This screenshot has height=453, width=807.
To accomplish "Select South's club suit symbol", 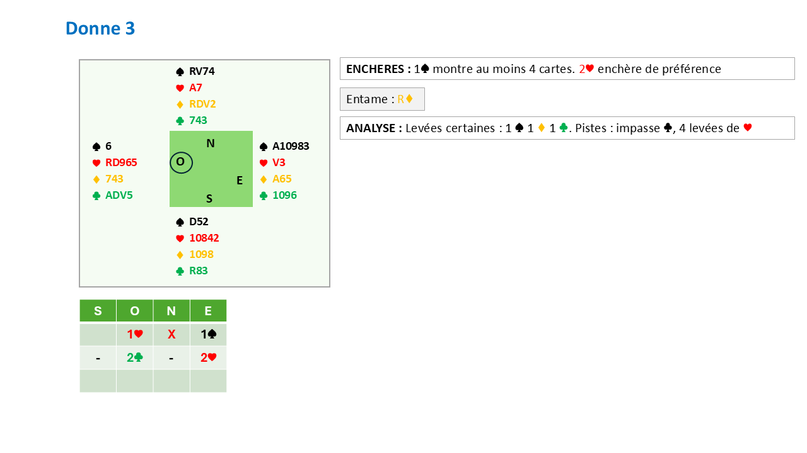I will point(180,271).
